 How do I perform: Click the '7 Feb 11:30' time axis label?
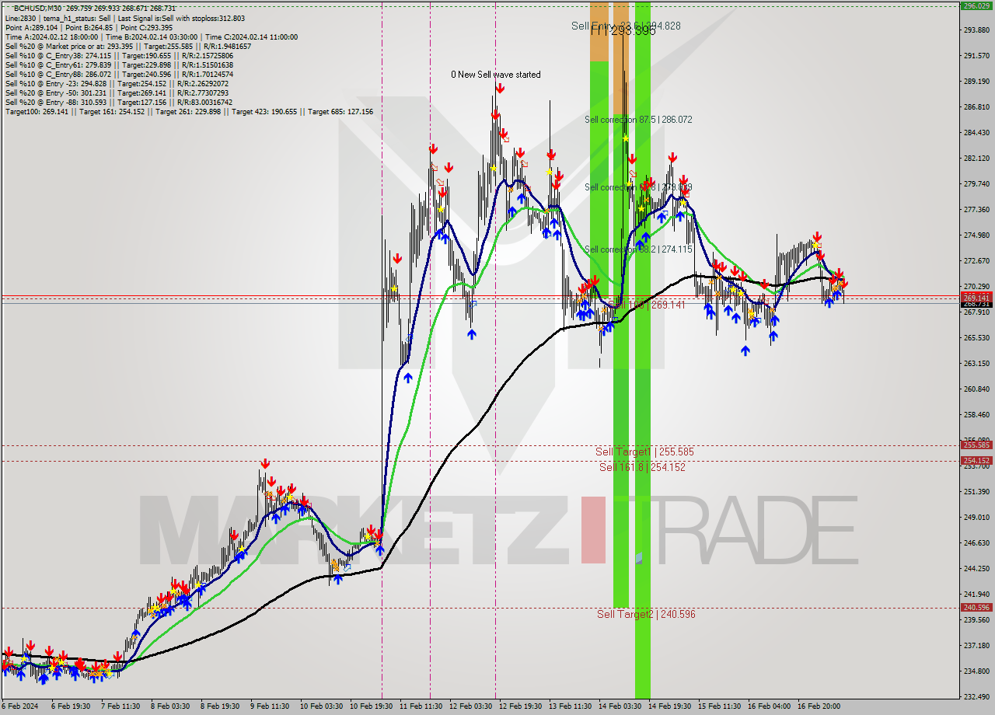[120, 706]
